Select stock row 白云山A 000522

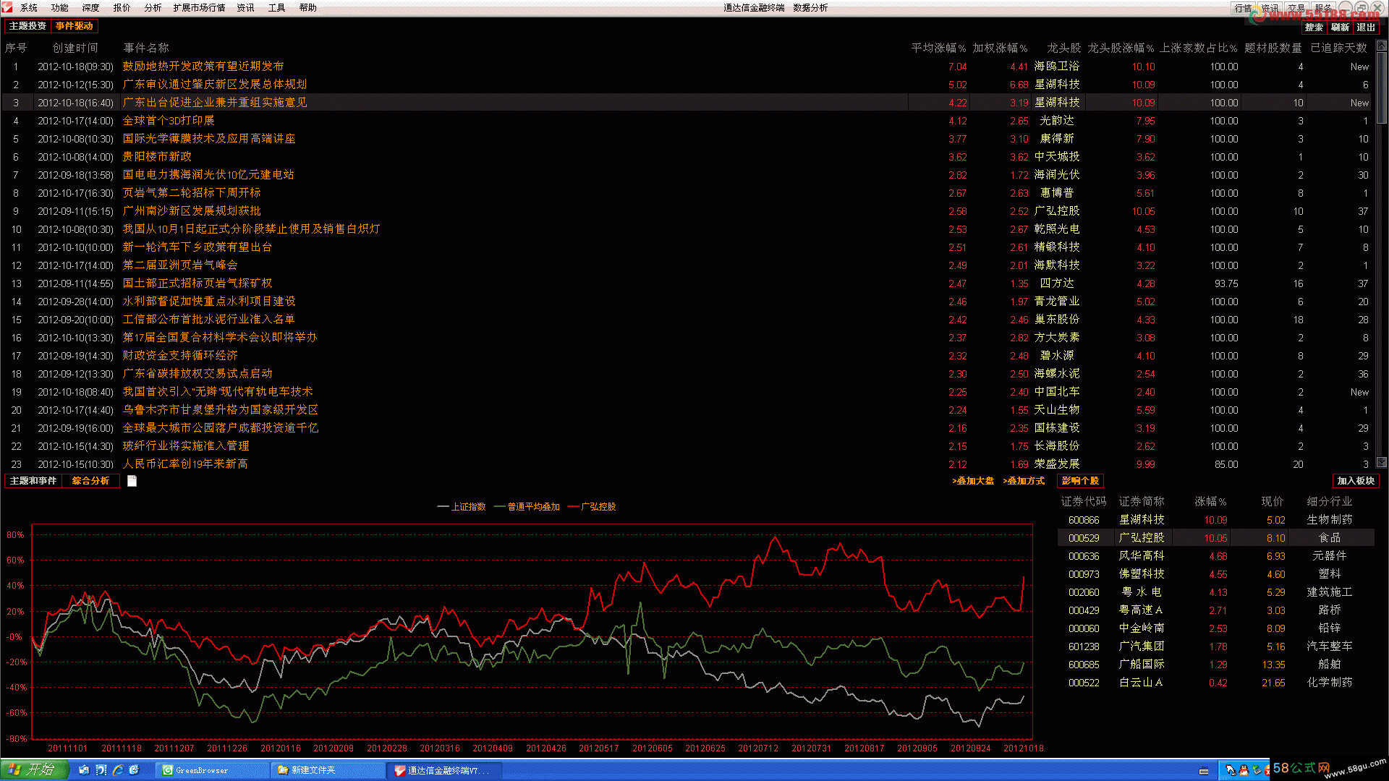1215,683
